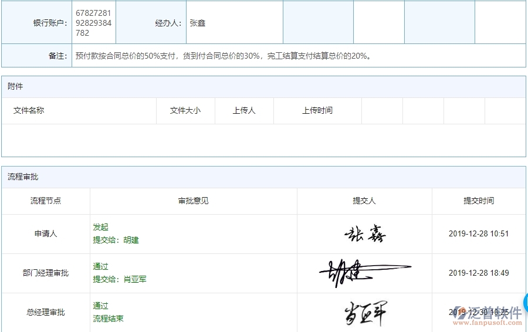Click the 流程结束 status text
Image resolution: width=528 pixels, height=332 pixels.
[x=108, y=319]
